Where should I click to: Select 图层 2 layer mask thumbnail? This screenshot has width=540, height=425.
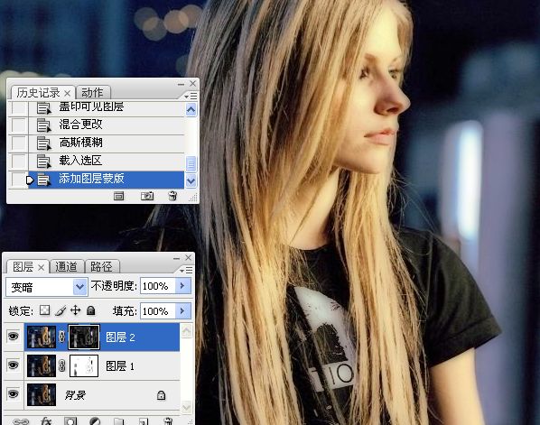click(x=84, y=337)
